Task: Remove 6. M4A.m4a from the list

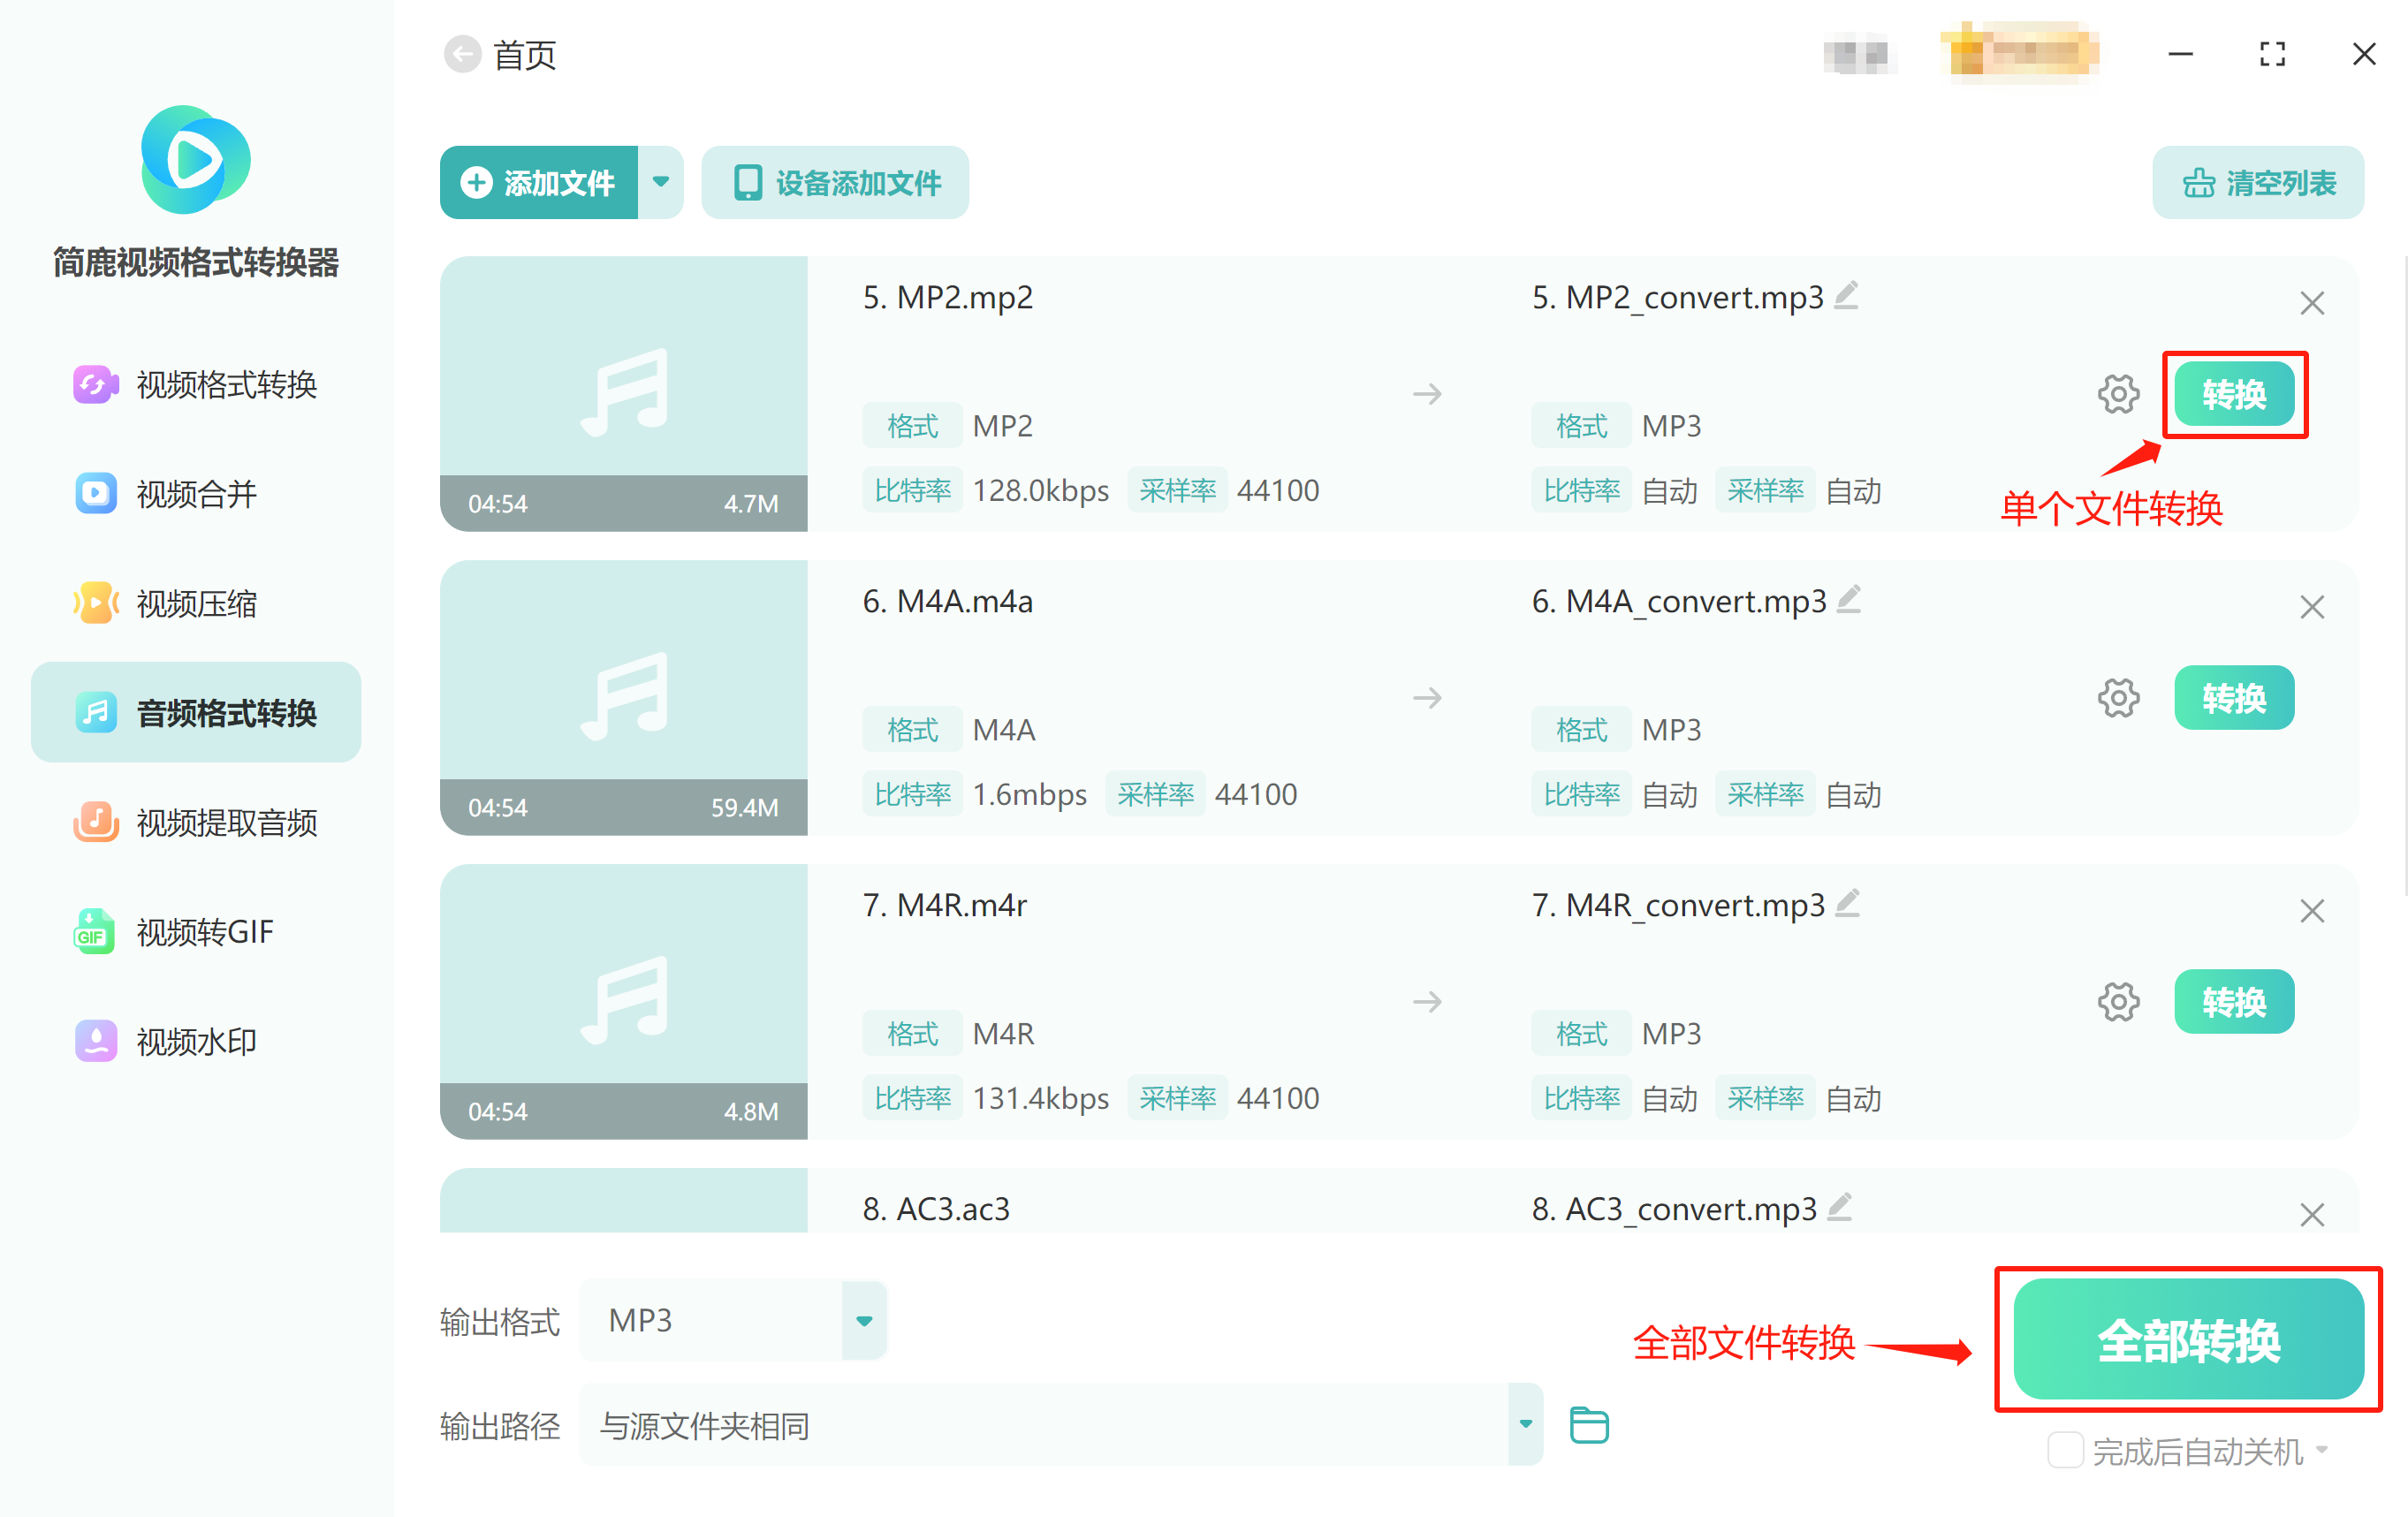Action: pyautogui.click(x=2311, y=607)
